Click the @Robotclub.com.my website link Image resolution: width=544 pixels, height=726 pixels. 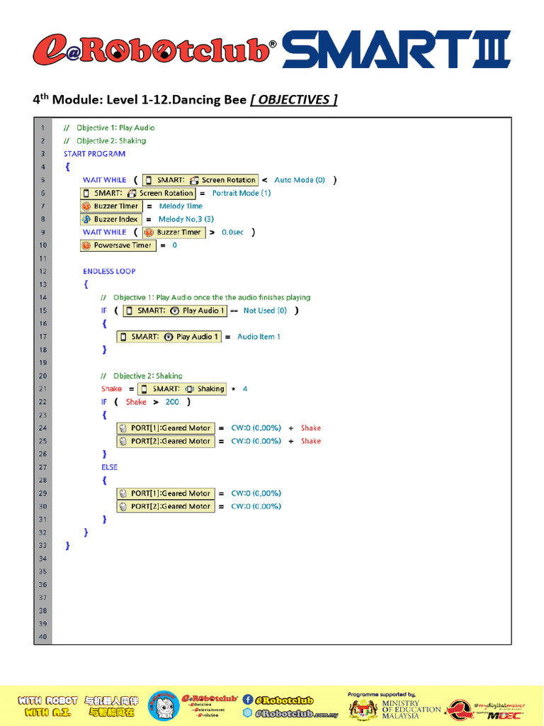point(297,713)
